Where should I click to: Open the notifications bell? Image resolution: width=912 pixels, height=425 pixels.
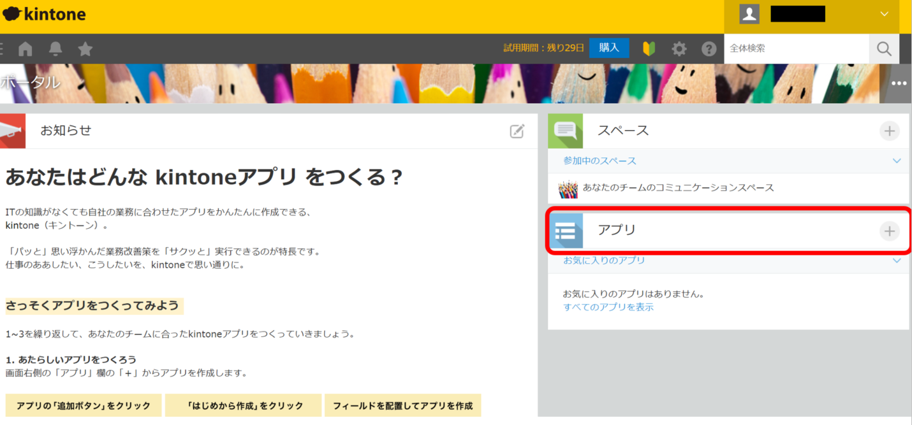coord(55,49)
